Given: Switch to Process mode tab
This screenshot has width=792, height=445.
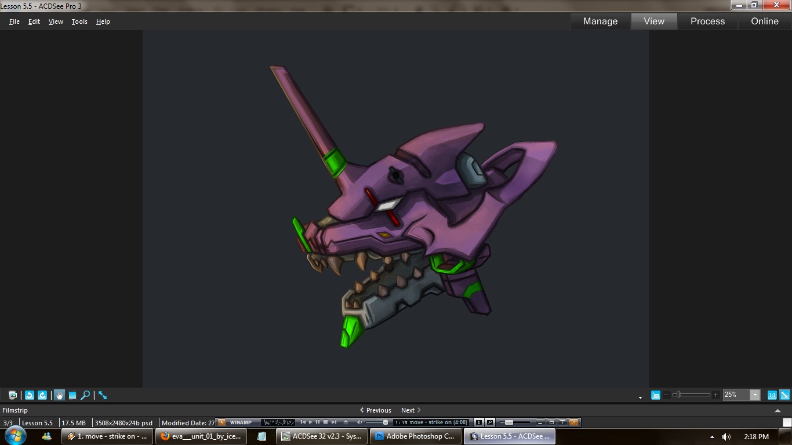Looking at the screenshot, I should [707, 21].
